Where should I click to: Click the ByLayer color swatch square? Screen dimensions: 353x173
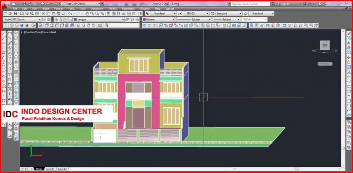[144, 20]
